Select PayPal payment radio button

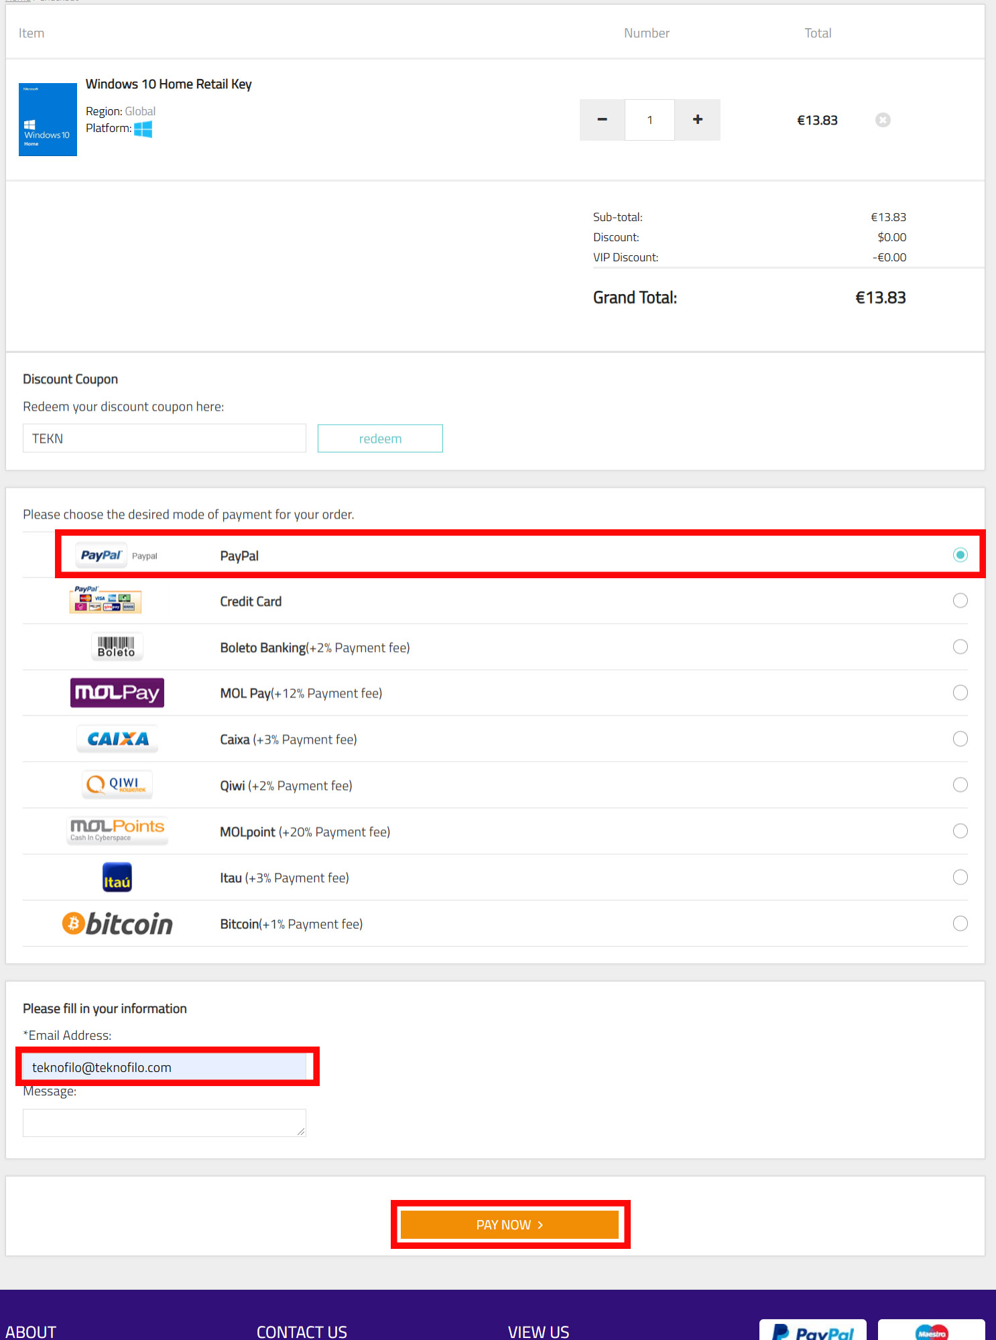coord(960,555)
